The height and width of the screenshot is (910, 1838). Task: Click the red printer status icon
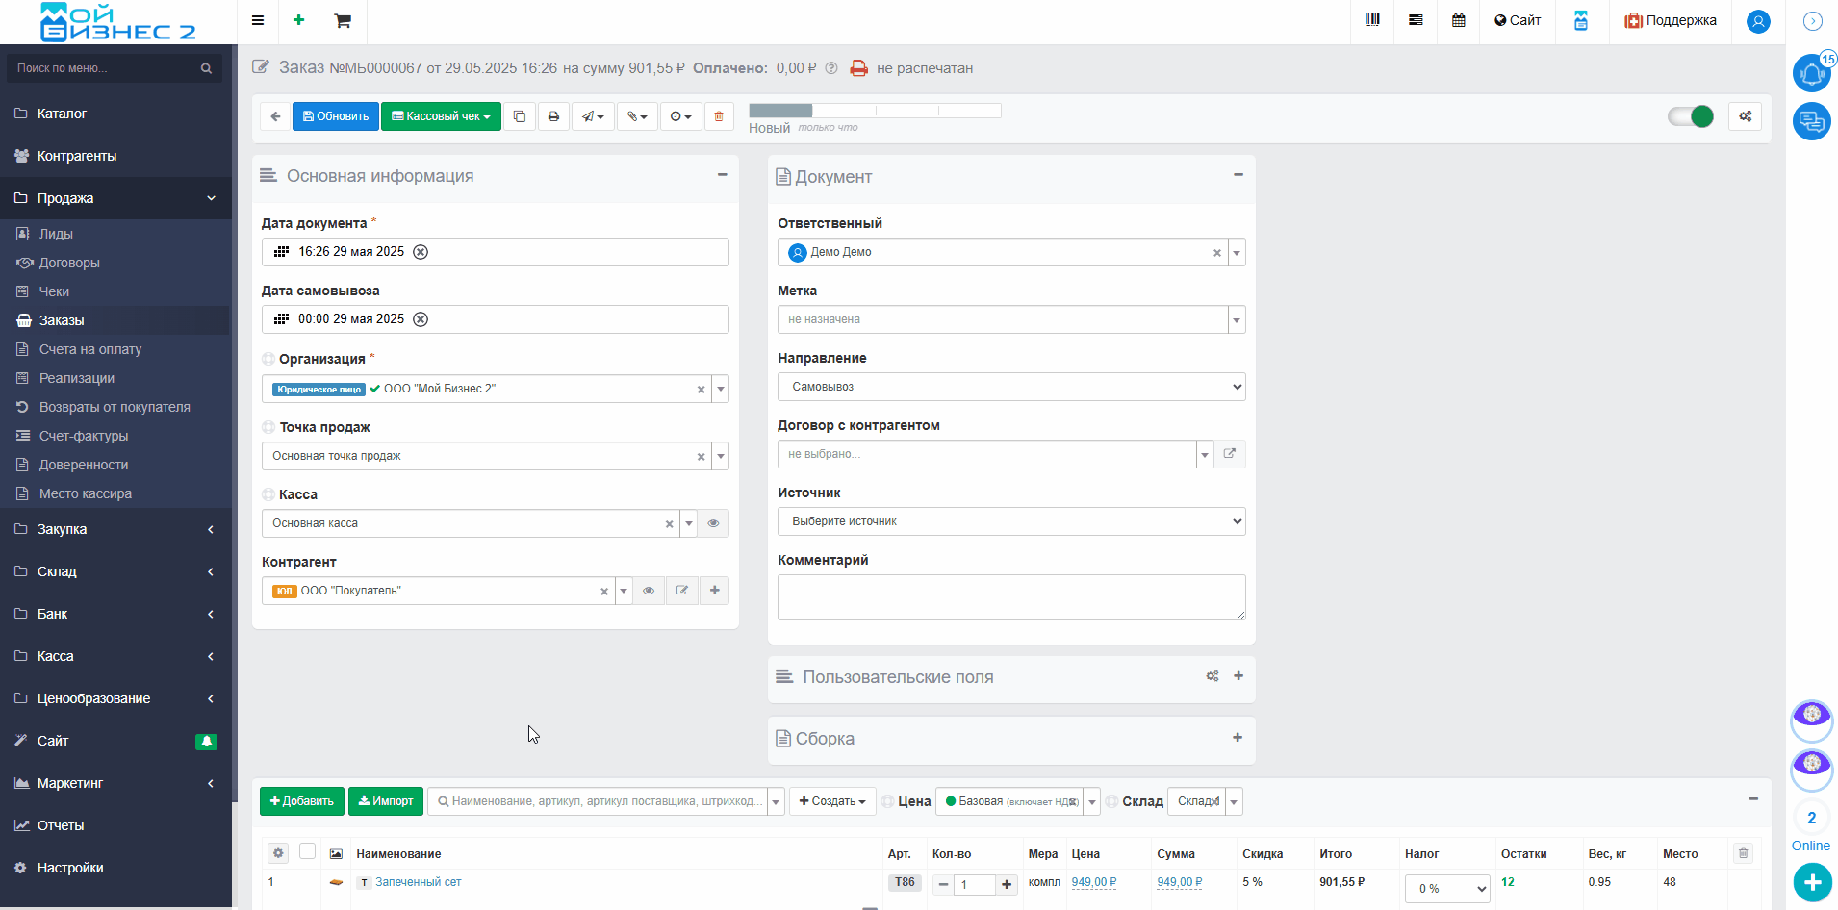point(858,68)
